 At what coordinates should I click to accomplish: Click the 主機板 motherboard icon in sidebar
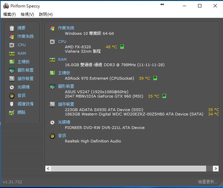[12, 62]
